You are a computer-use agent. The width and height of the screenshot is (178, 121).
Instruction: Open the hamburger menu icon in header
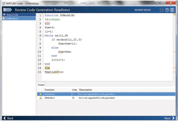pyautogui.click(x=172, y=10)
